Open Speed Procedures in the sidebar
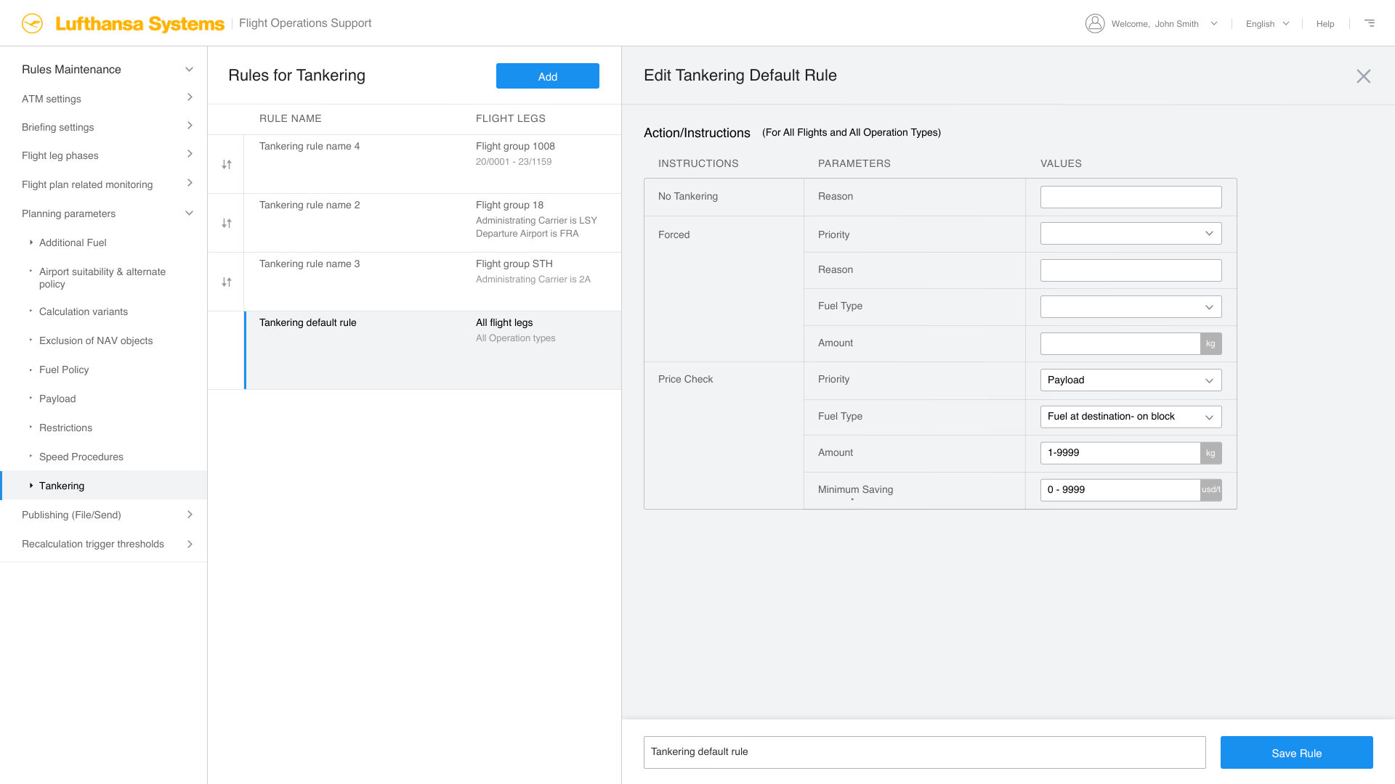 81,457
